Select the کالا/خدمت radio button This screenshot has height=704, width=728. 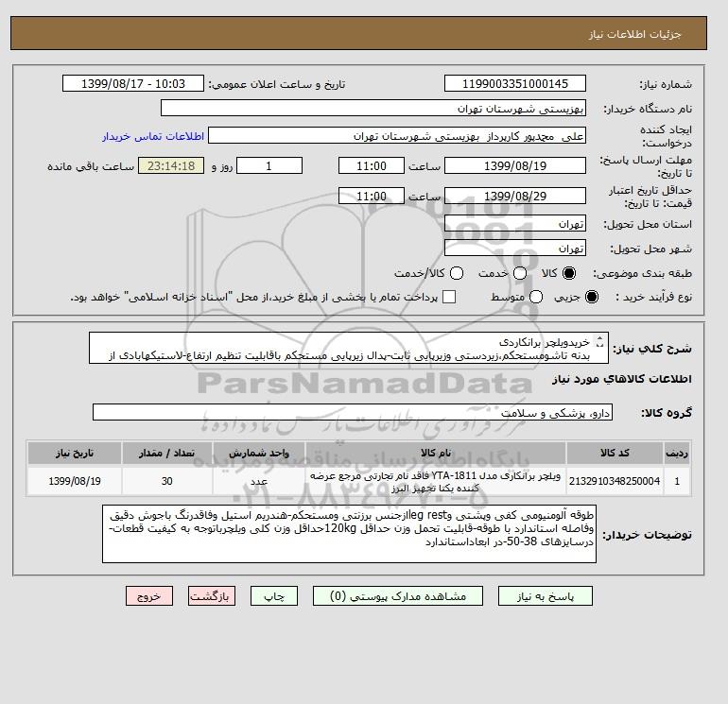tap(457, 273)
